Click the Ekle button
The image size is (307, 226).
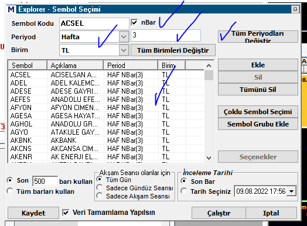coord(258,65)
